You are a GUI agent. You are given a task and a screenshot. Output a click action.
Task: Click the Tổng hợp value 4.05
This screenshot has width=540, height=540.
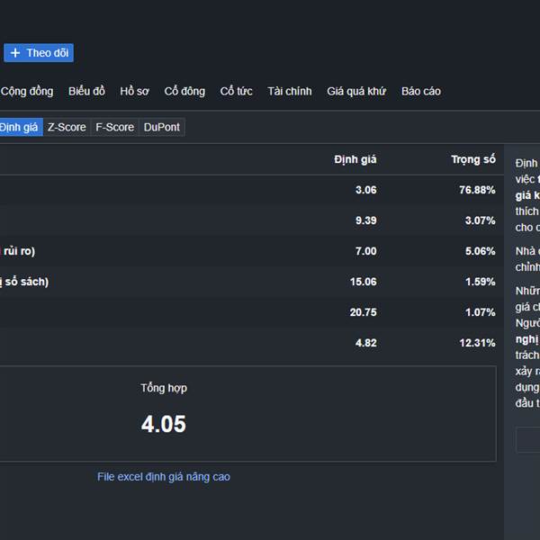163,424
